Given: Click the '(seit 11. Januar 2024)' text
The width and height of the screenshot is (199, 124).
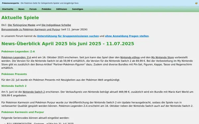Looking at the screenshot, I should tap(74, 29).
